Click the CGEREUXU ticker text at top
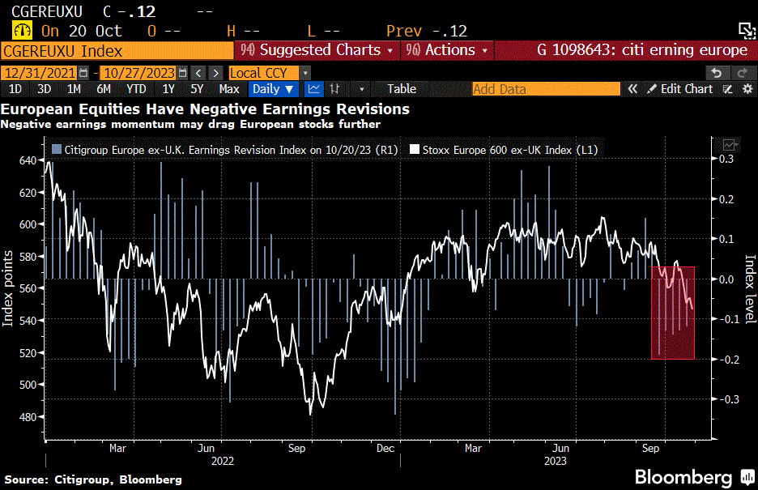The image size is (758, 490). pyautogui.click(x=47, y=11)
